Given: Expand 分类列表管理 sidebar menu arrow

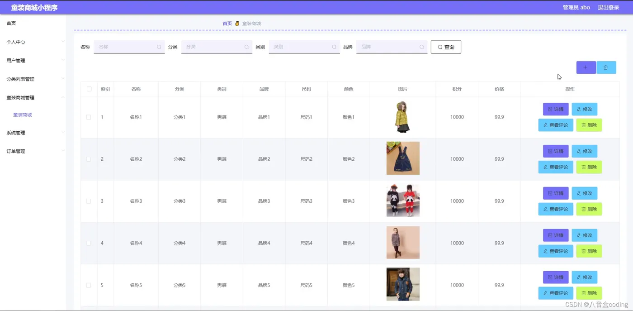Looking at the screenshot, I should click(x=63, y=79).
